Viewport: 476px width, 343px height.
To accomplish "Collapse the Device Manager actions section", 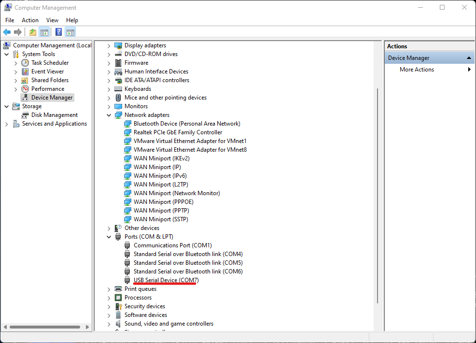I will [469, 57].
